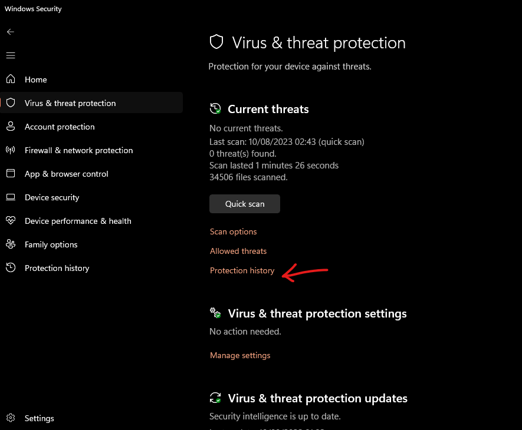Click the App & browser control icon
Viewport: 522px width, 430px height.
(x=11, y=174)
